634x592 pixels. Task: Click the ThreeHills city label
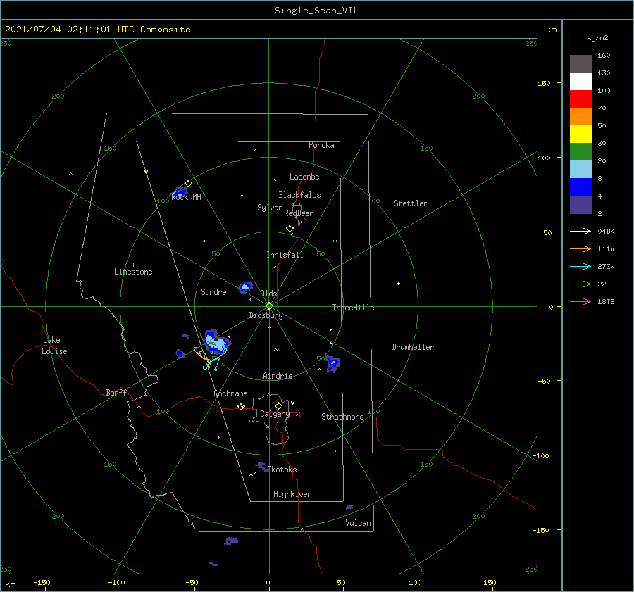click(353, 308)
